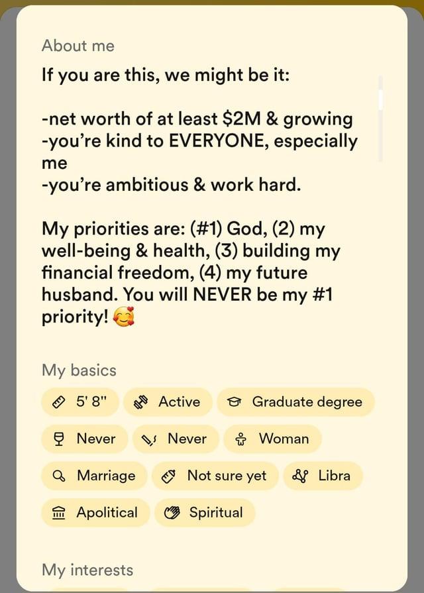Tap the Apolitical politics chip

click(95, 513)
